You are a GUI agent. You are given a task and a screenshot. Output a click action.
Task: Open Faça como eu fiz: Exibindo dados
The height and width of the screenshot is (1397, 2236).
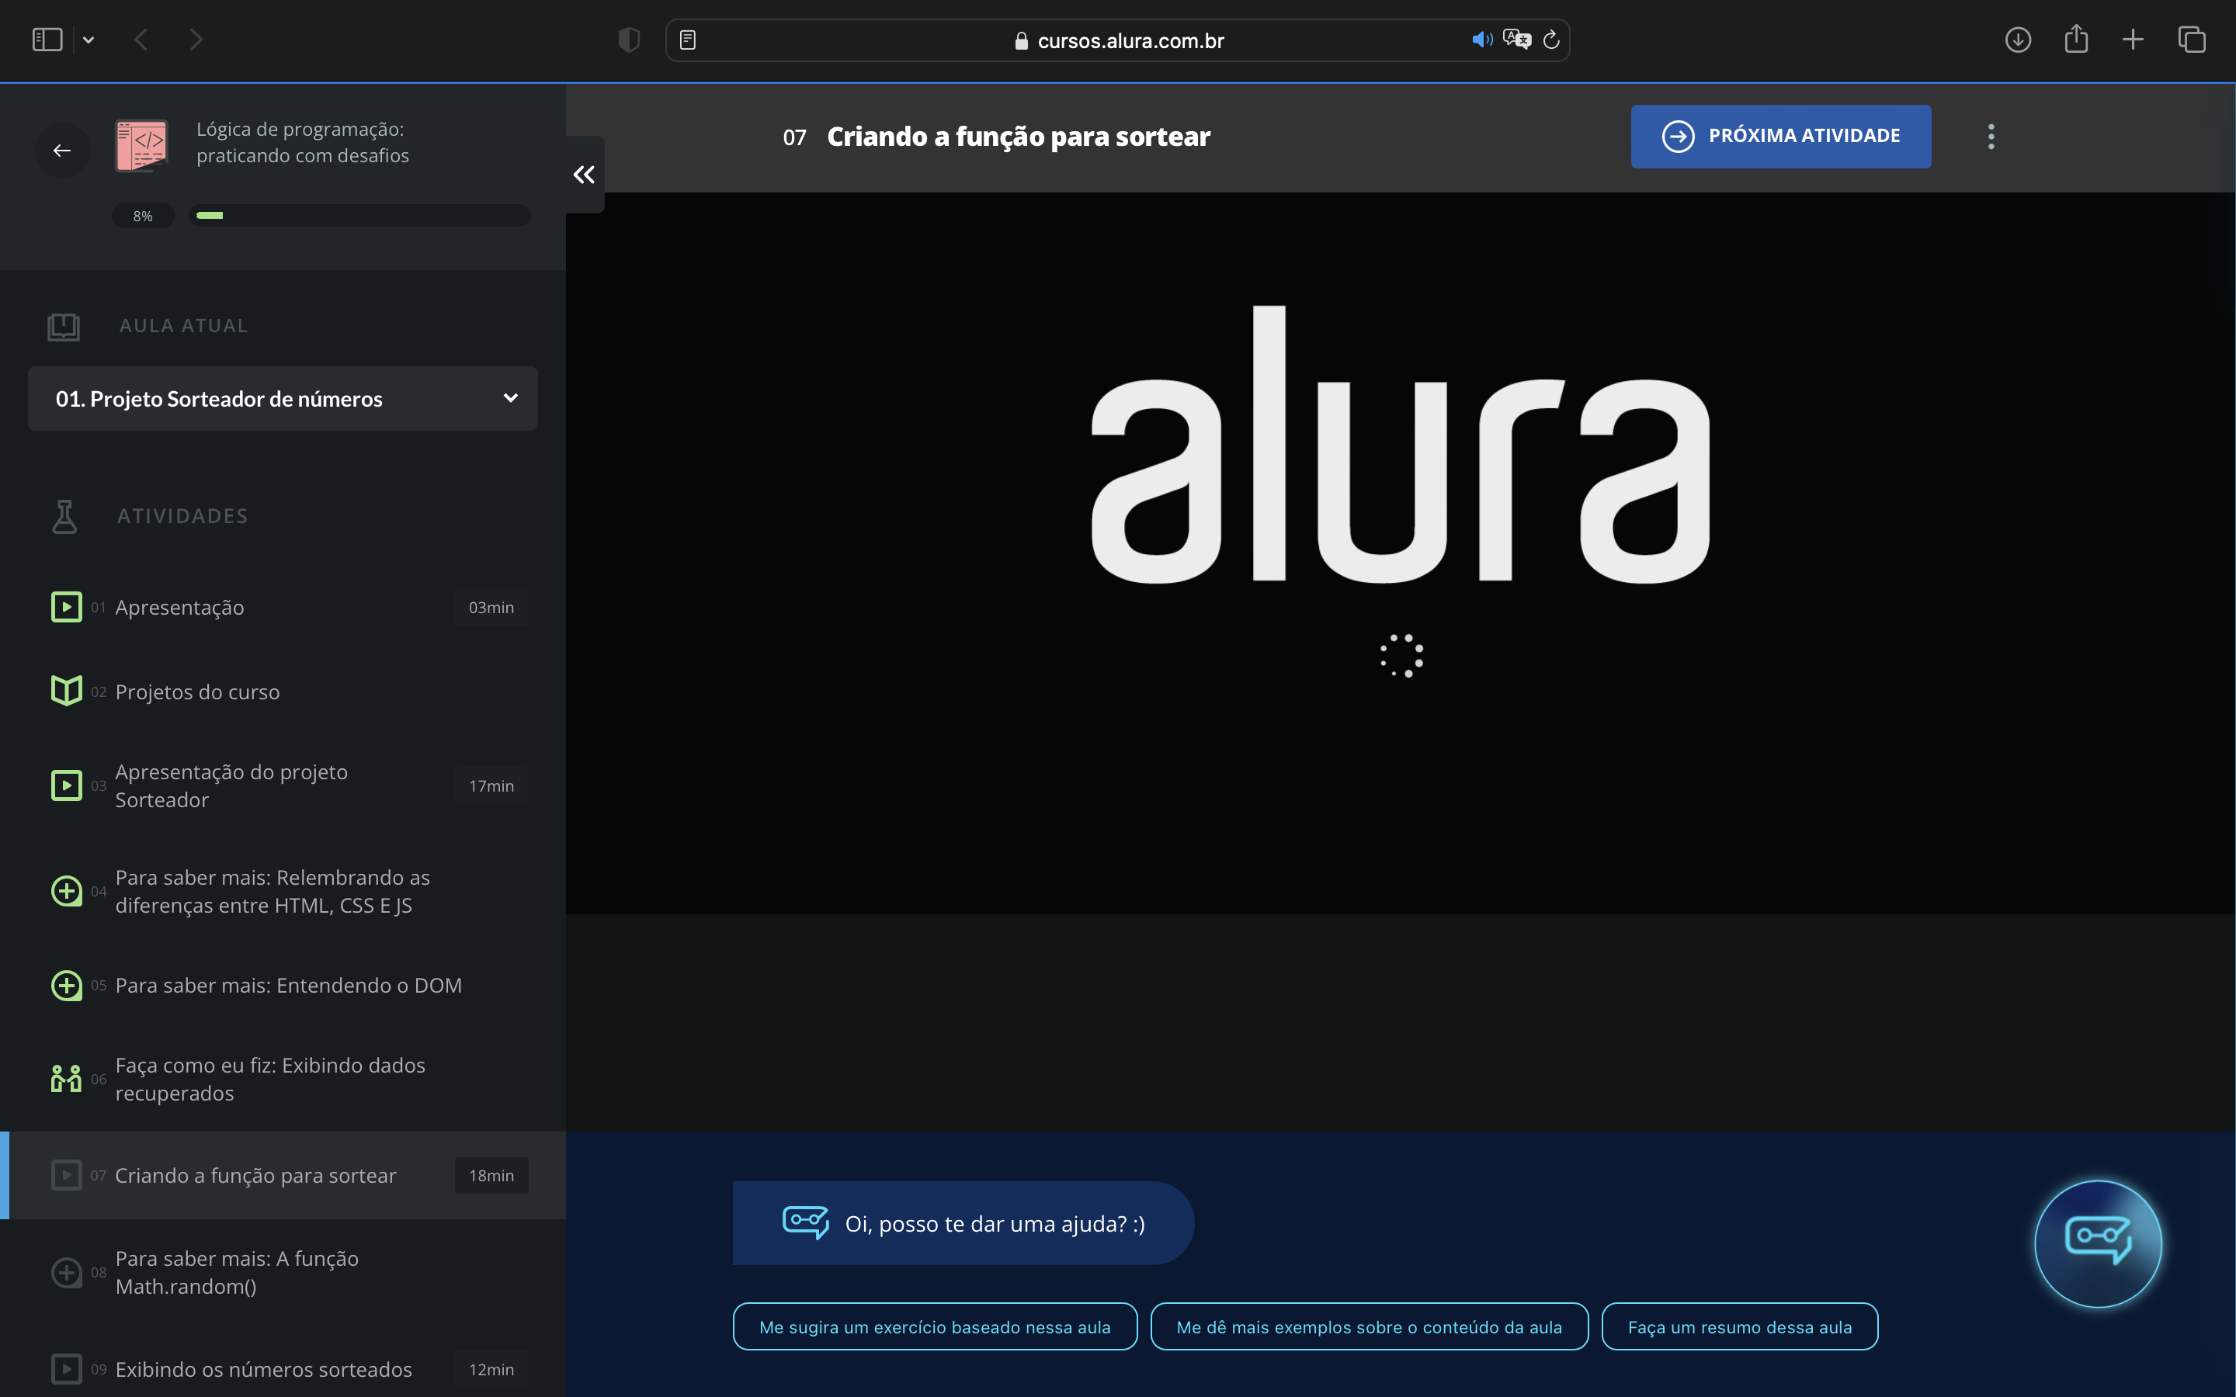pyautogui.click(x=283, y=1079)
